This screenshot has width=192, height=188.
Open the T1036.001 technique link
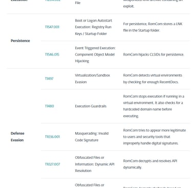pos(52,137)
